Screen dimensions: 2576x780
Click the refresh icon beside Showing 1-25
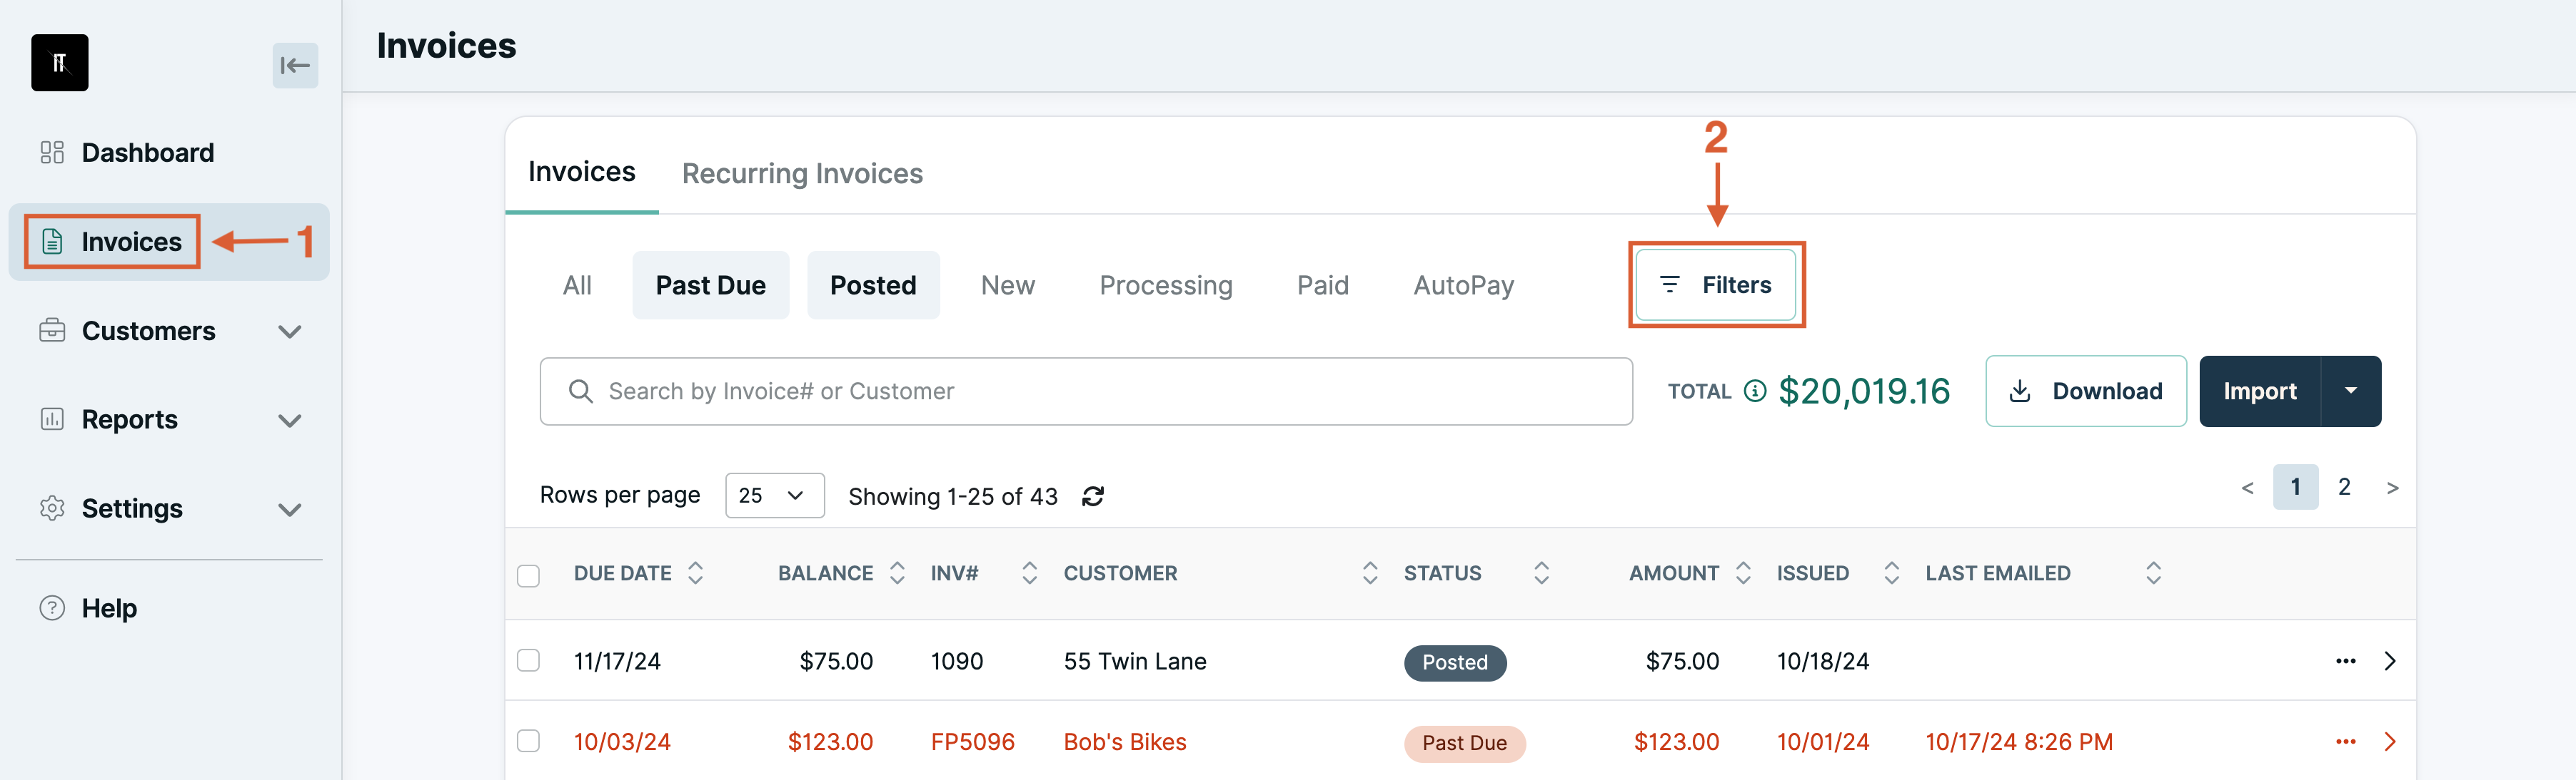tap(1093, 496)
